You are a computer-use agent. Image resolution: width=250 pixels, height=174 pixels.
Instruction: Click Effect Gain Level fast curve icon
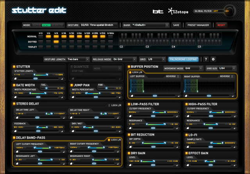point(234,165)
